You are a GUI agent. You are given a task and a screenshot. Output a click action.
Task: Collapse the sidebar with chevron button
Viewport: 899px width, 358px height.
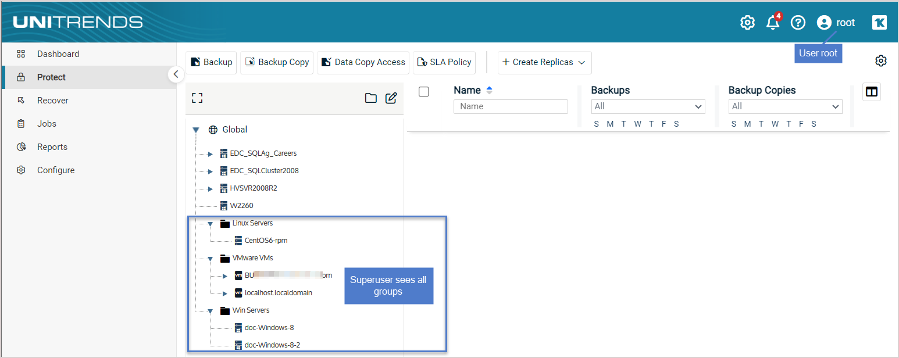176,74
